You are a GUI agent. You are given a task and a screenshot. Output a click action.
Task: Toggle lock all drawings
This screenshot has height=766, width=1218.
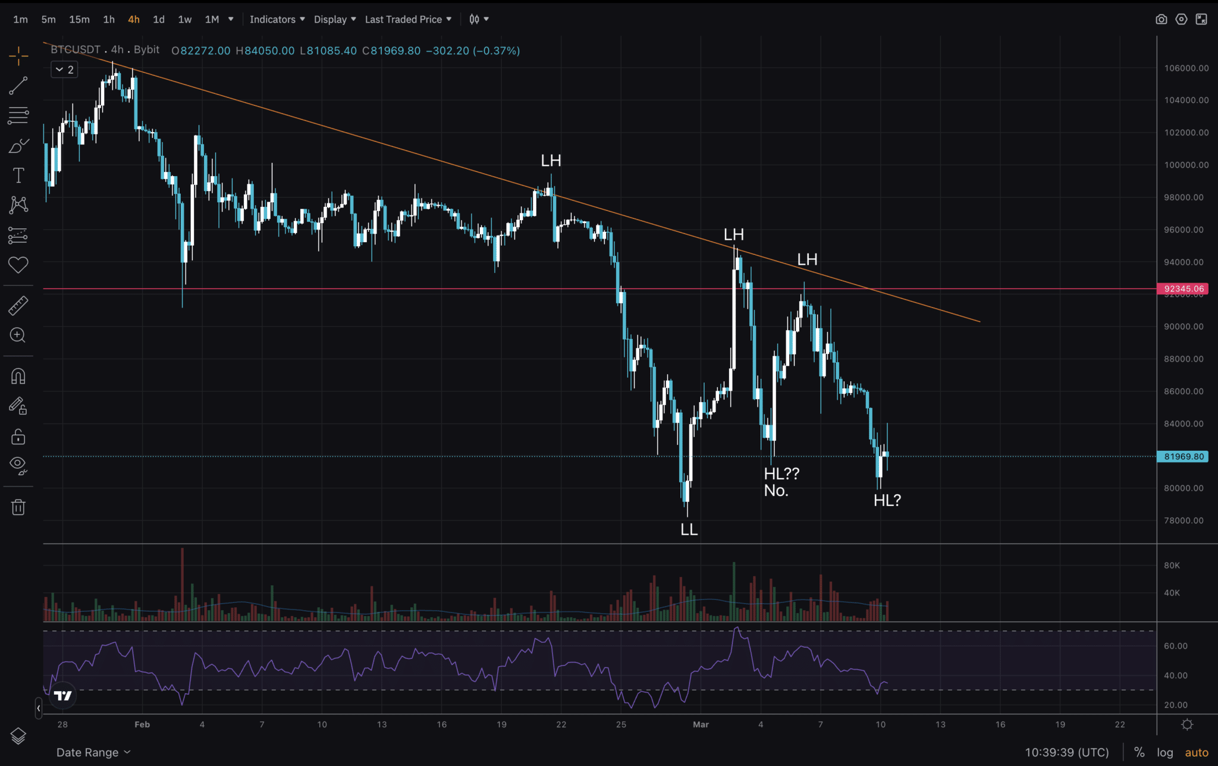click(18, 437)
